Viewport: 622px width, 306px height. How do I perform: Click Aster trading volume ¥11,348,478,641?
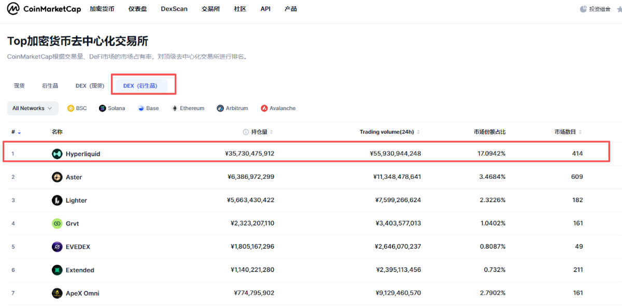click(x=397, y=177)
